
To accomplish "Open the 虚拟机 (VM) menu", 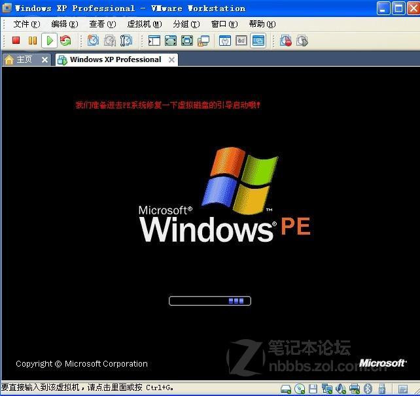I will pyautogui.click(x=144, y=24).
